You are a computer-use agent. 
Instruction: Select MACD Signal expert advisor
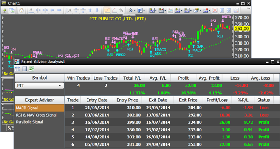pyautogui.click(x=40, y=108)
